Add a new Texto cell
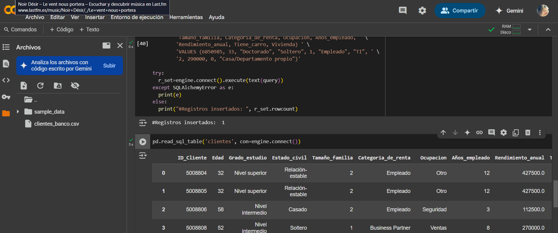The height and width of the screenshot is (233, 558). click(x=89, y=30)
